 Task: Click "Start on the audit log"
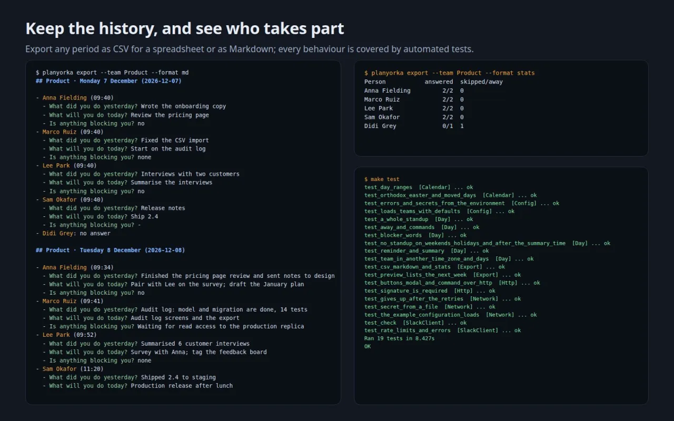pyautogui.click(x=168, y=149)
